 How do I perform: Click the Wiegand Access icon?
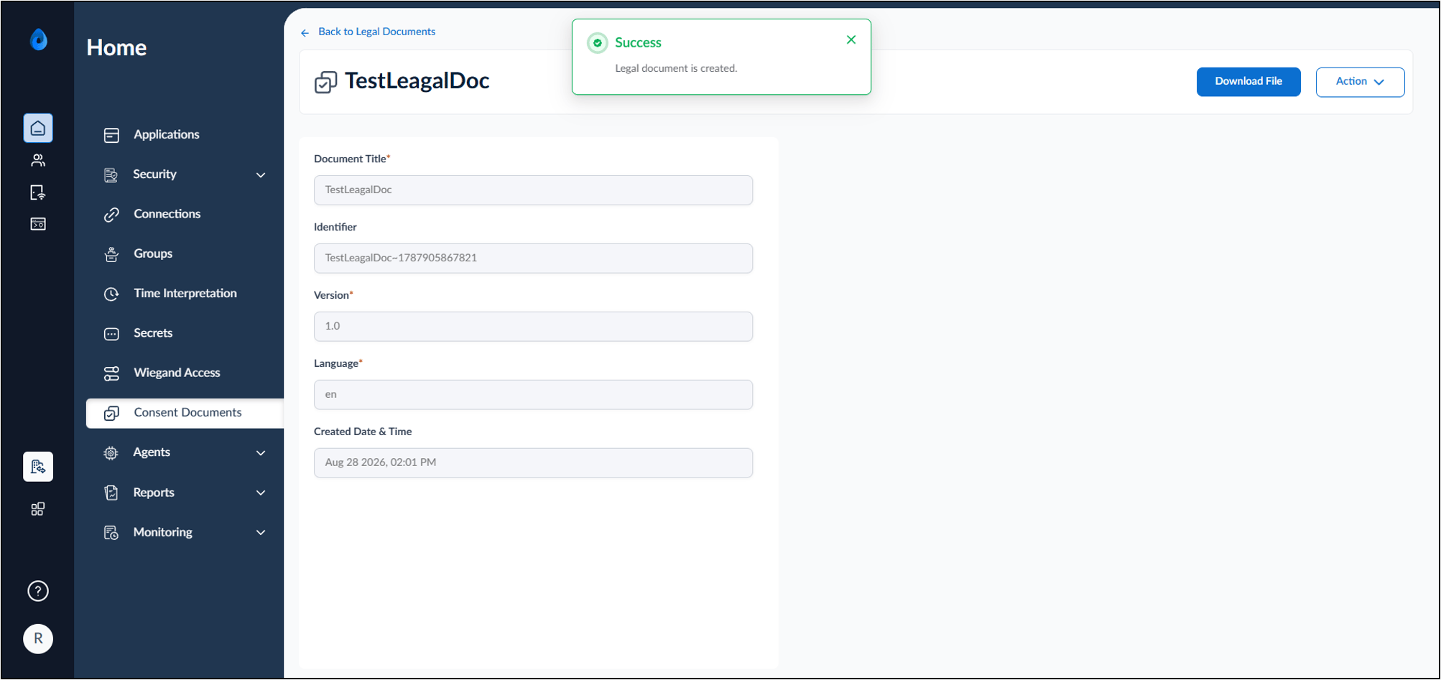coord(111,373)
